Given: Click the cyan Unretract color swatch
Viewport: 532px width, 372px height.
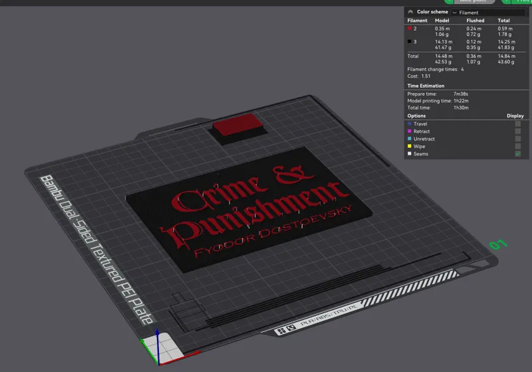Looking at the screenshot, I should (x=410, y=139).
